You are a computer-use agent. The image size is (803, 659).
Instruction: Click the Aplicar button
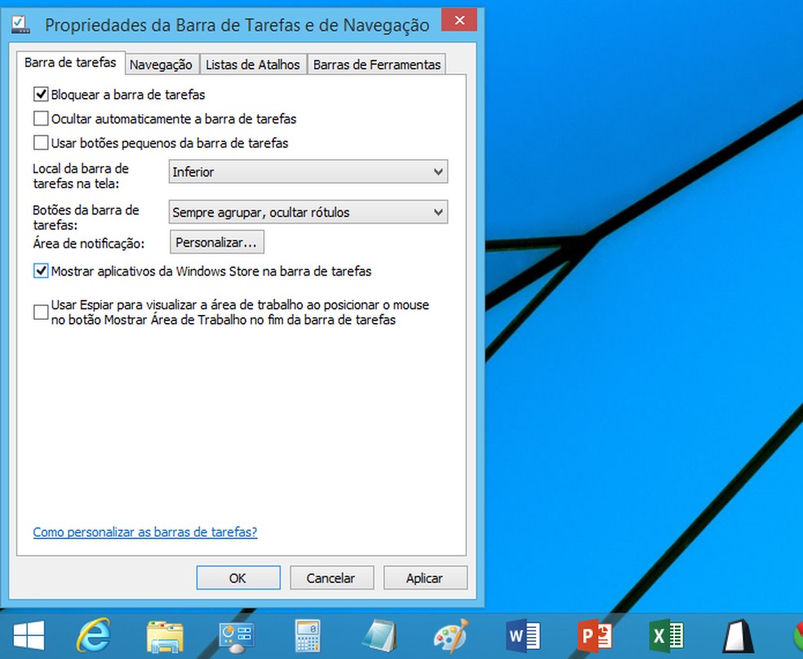click(425, 577)
